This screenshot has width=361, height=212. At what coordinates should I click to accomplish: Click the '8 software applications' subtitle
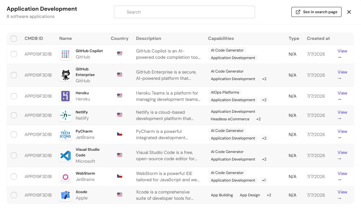[31, 17]
